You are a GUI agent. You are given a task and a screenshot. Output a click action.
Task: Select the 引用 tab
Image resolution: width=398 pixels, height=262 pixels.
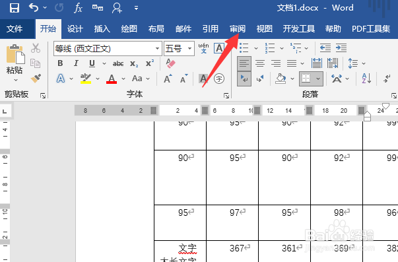pos(210,29)
